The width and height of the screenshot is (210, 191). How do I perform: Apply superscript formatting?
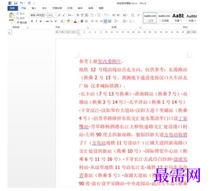tap(56, 21)
